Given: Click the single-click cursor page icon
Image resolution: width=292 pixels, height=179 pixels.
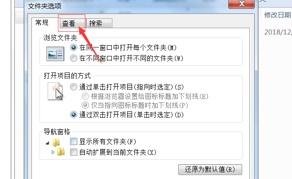Looking at the screenshot, I should pos(55,91).
